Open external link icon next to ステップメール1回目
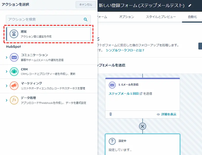The width and height of the screenshot is (202, 155). (141, 94)
